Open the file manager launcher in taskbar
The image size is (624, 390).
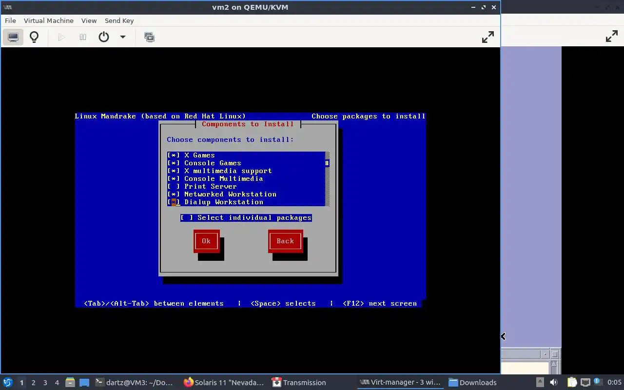70,382
